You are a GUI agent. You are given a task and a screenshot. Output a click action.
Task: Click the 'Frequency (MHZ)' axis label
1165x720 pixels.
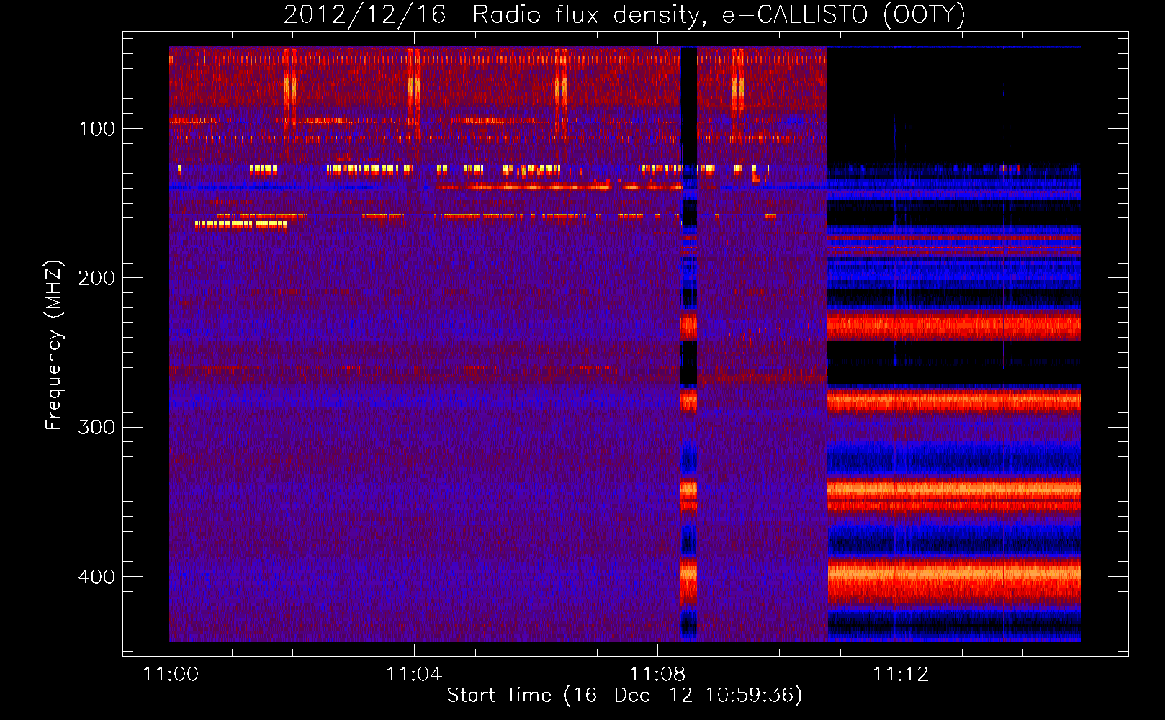click(54, 346)
